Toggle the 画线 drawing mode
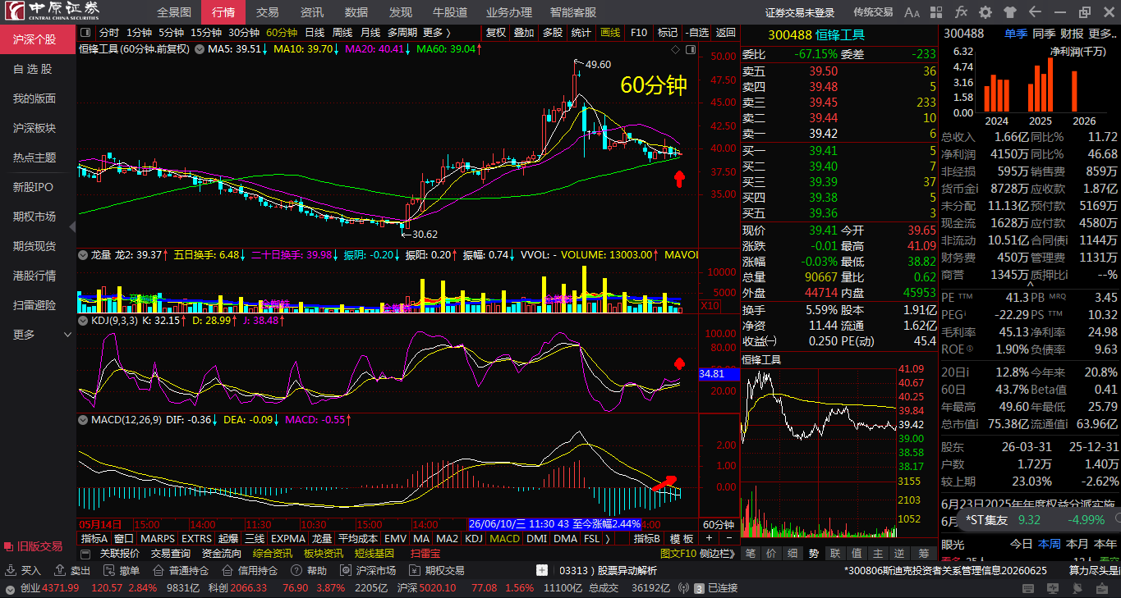This screenshot has height=598, width=1121. pos(610,33)
